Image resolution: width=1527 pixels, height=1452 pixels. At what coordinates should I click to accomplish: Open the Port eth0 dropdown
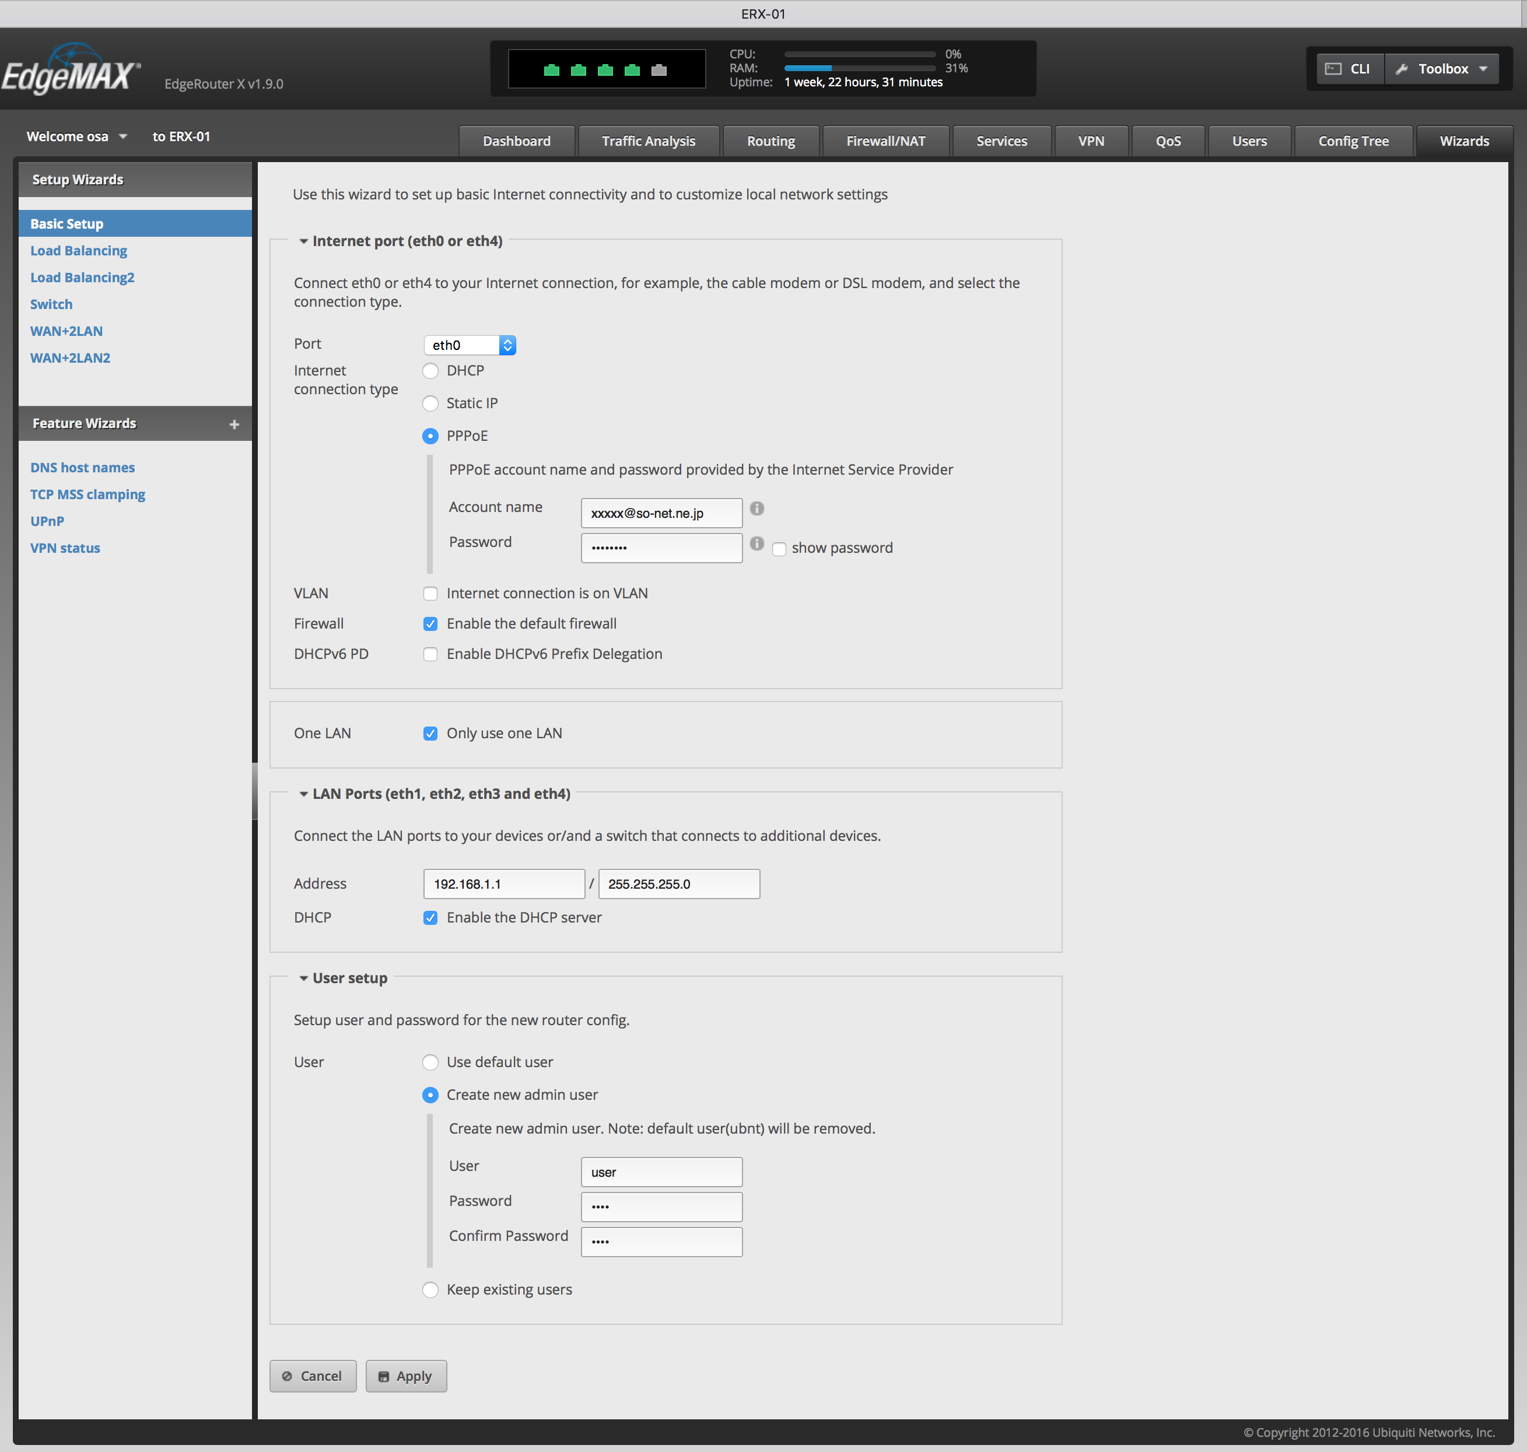470,345
